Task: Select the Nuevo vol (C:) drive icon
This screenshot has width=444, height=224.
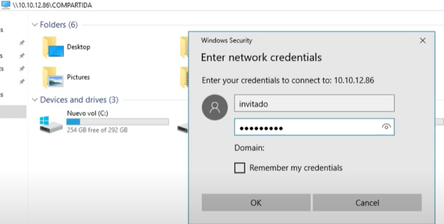Action: (x=51, y=124)
